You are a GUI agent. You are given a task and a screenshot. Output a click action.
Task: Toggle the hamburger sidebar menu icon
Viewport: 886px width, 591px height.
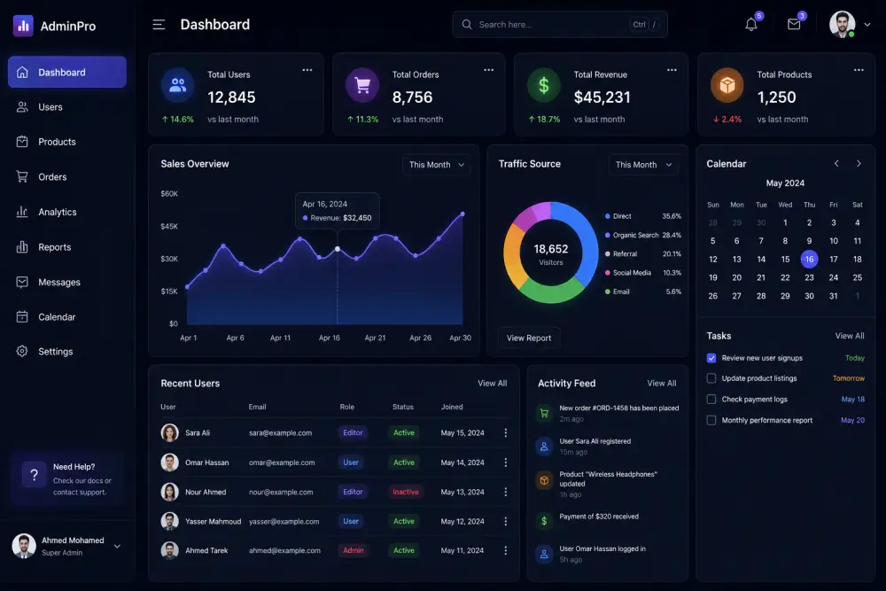point(159,24)
